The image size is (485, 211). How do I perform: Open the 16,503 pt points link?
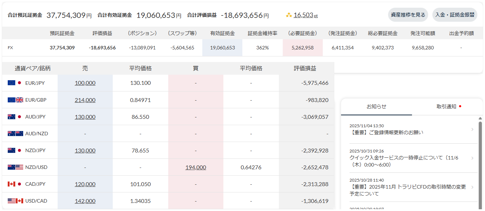tap(306, 15)
